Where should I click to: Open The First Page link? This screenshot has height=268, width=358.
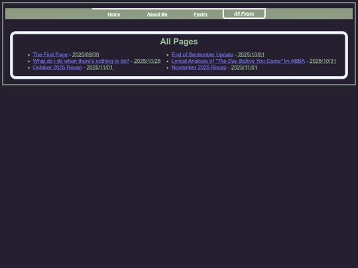[x=50, y=55]
